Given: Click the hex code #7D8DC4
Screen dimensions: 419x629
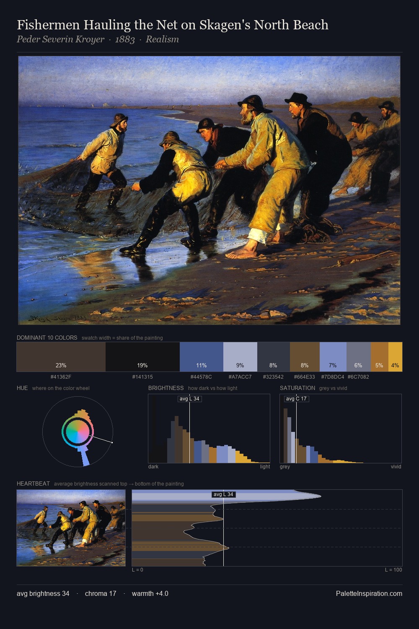Looking at the screenshot, I should (x=333, y=377).
